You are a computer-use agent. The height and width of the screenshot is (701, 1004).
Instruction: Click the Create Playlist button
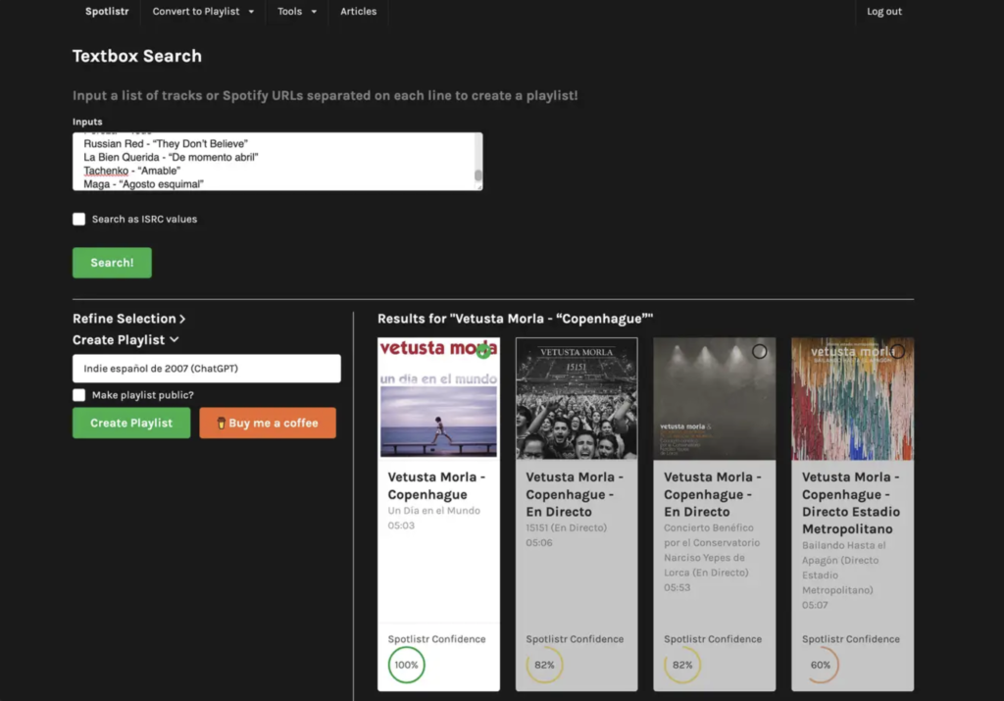pos(131,424)
